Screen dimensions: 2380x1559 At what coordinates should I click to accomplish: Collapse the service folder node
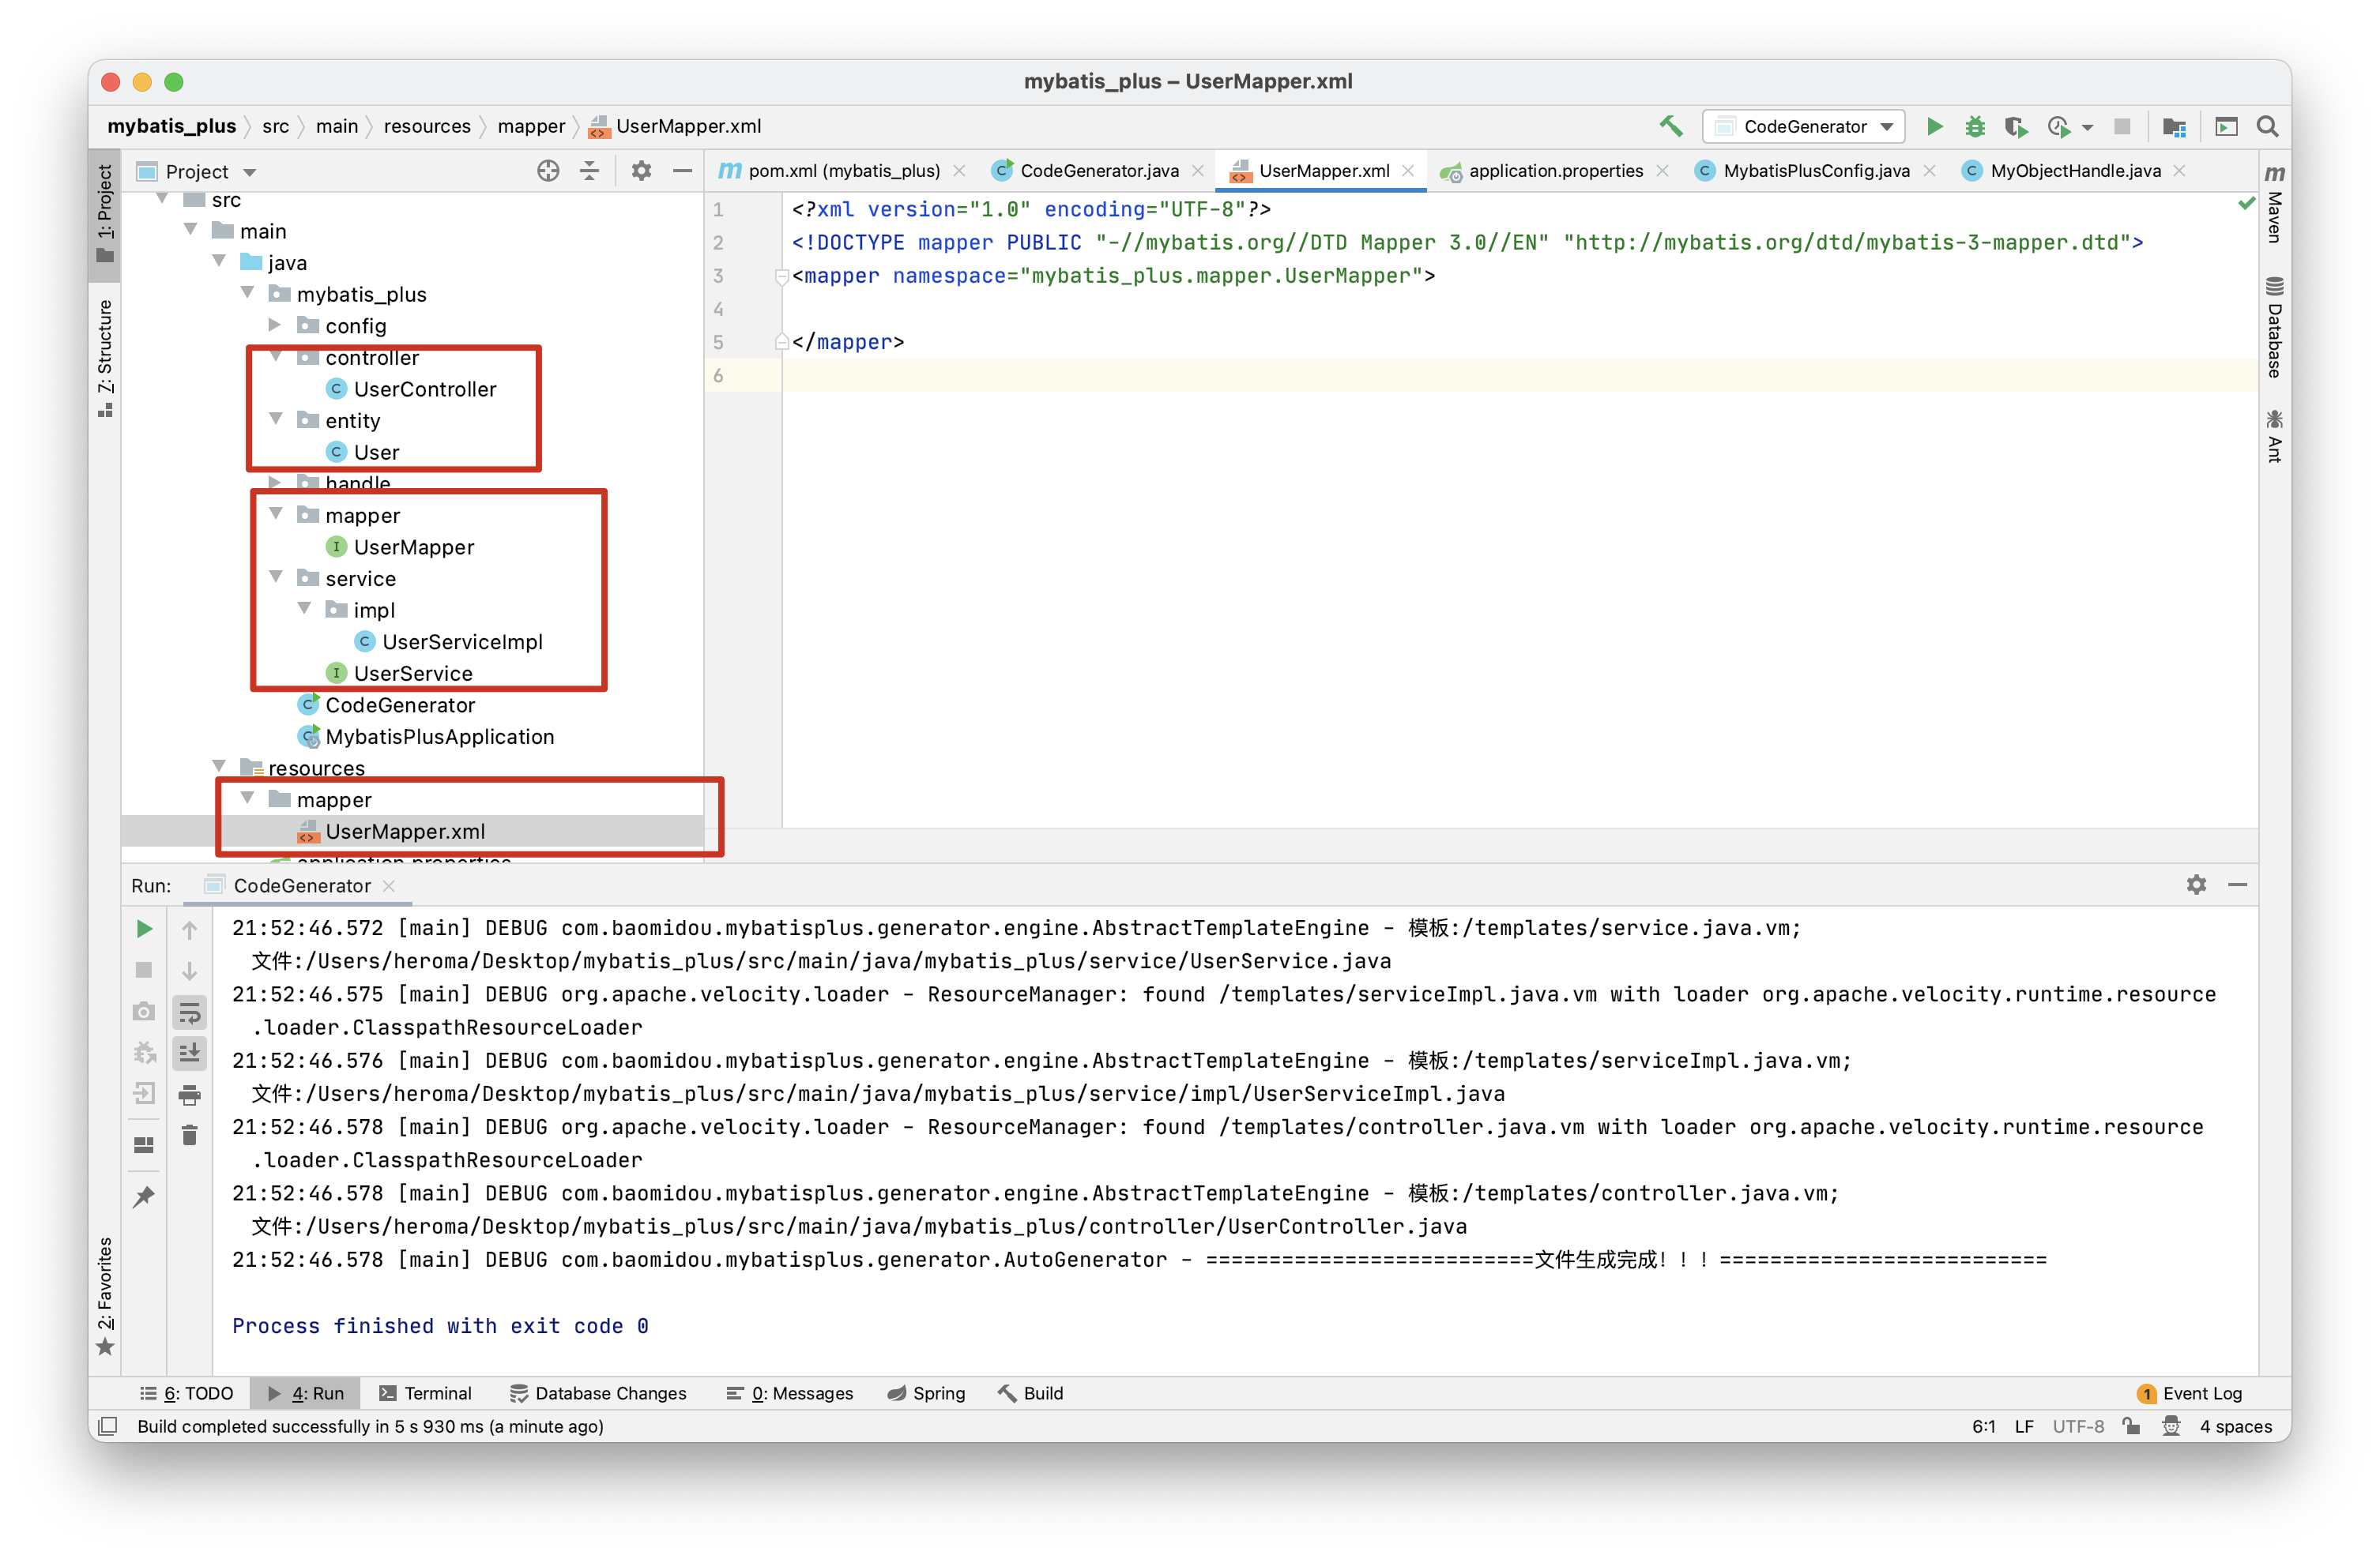click(276, 577)
